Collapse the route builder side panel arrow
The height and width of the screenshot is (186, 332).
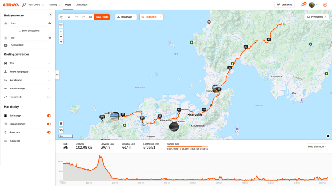coord(57,75)
